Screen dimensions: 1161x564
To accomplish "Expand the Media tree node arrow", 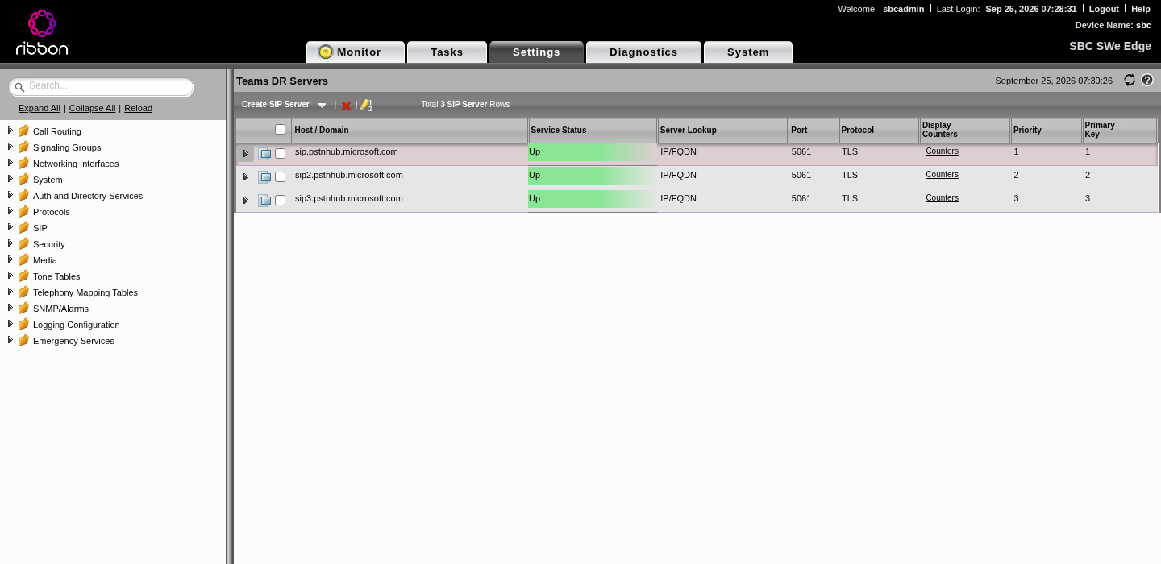I will (10, 259).
